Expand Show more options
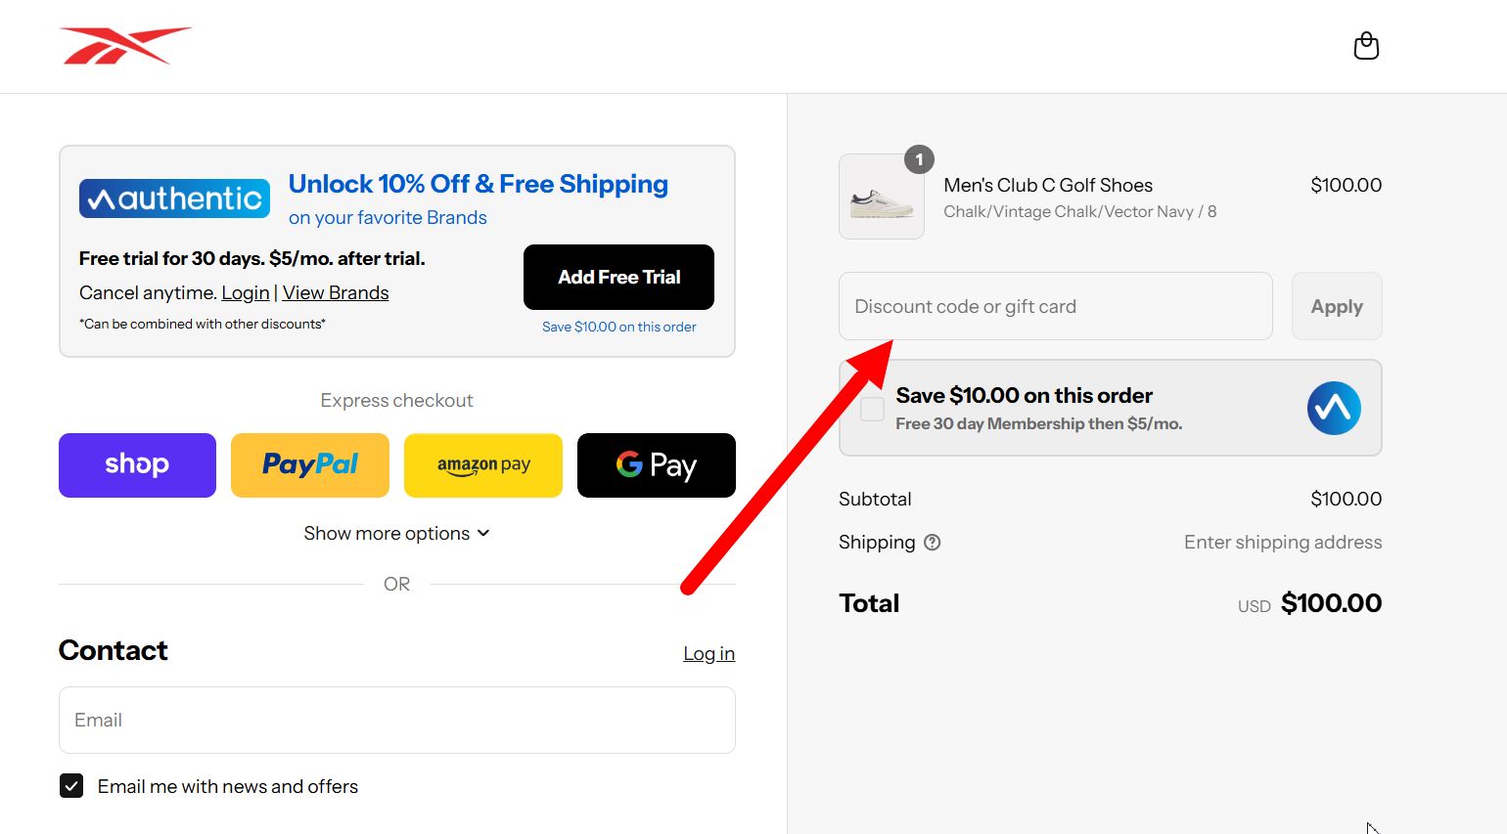 pos(396,533)
